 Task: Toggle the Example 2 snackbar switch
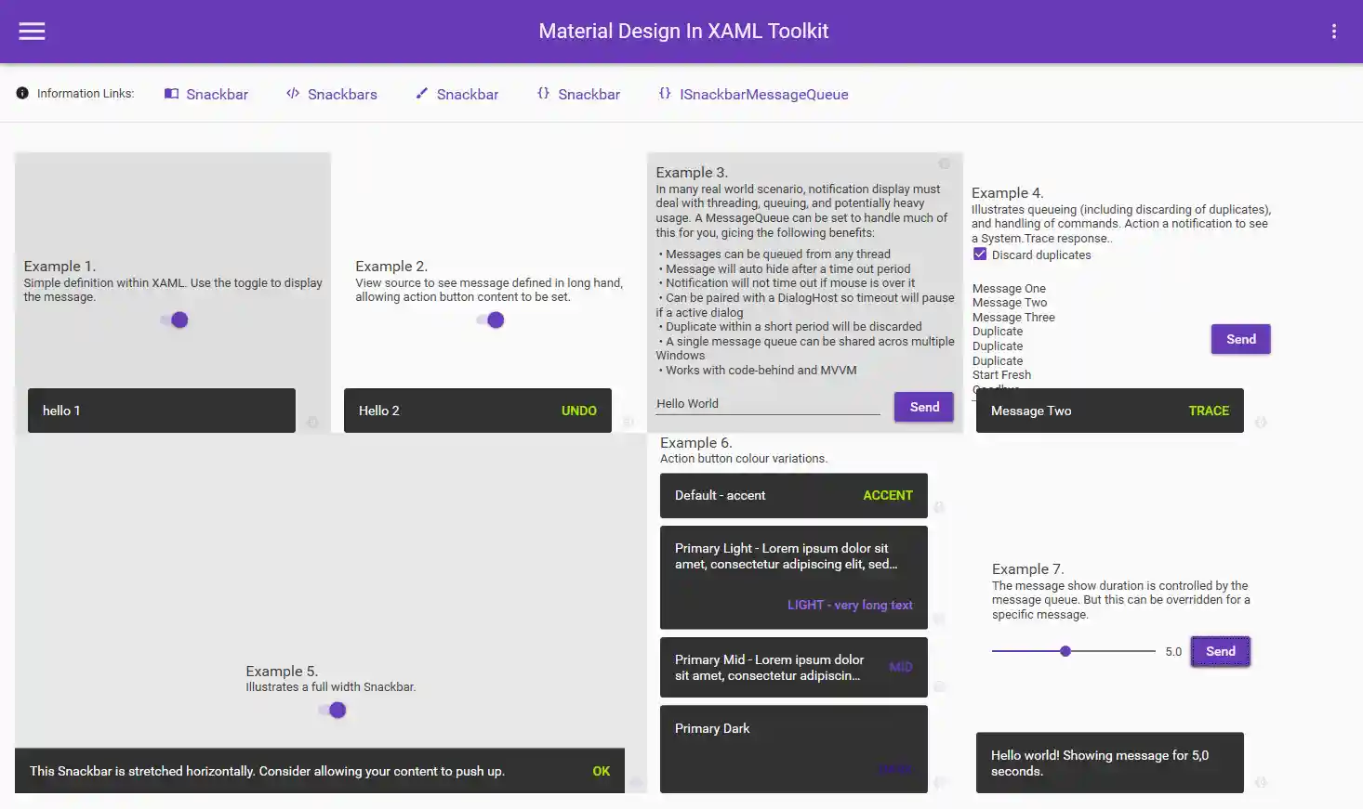pos(491,320)
